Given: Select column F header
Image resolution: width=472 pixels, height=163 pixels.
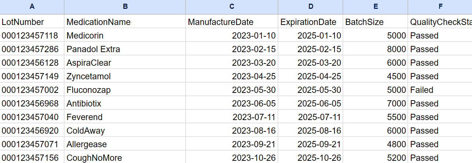Looking at the screenshot, I should click(440, 6).
